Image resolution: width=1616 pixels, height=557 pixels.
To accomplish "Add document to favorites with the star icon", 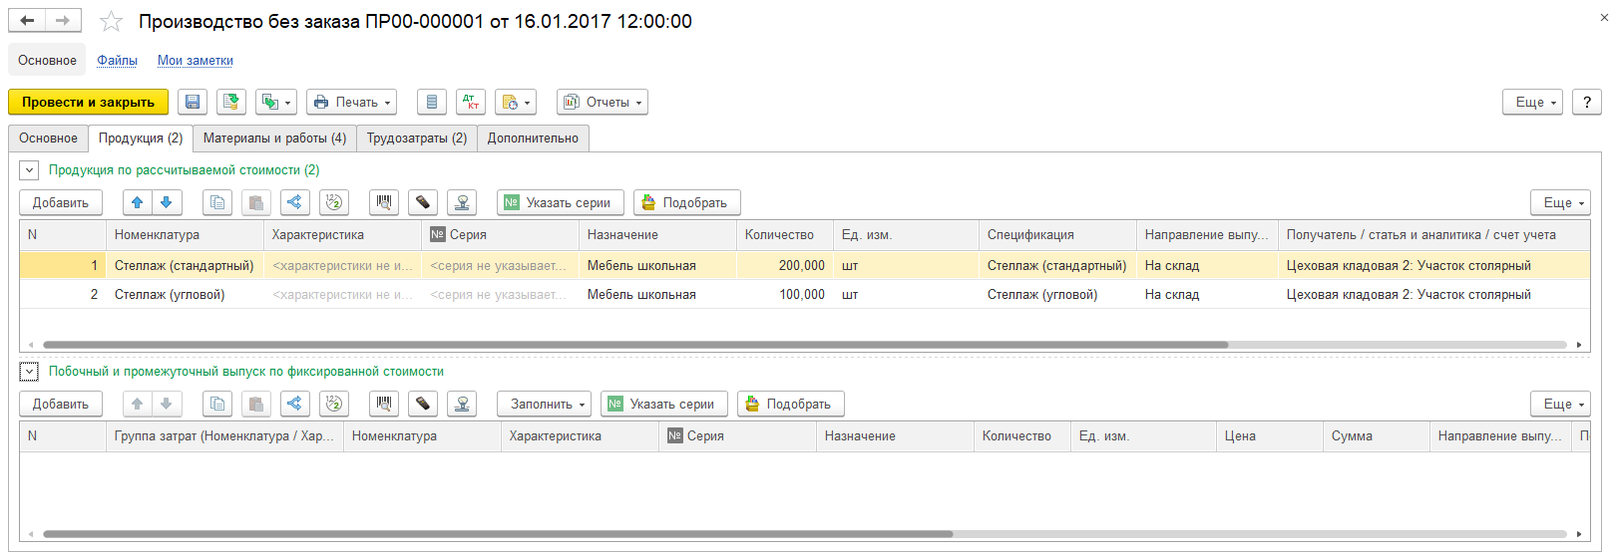I will (x=111, y=21).
